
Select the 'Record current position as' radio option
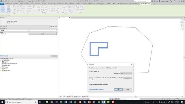click(x=90, y=78)
